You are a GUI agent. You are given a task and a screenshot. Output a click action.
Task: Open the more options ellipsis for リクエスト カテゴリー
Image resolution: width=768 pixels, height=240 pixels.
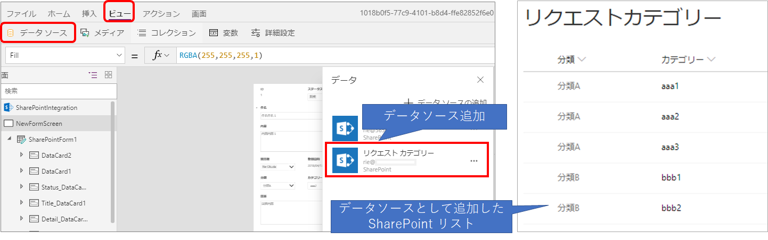(473, 161)
